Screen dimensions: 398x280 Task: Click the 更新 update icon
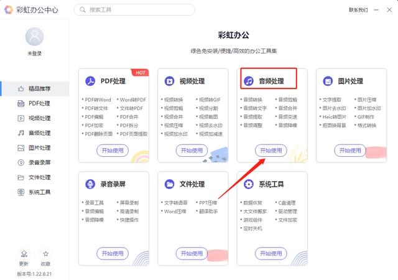click(x=24, y=254)
